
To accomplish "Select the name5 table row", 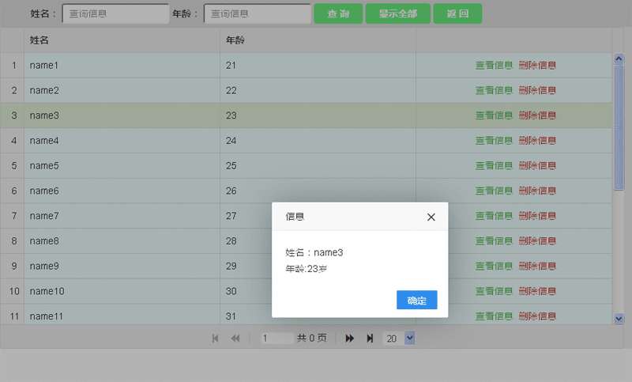I will coord(118,166).
